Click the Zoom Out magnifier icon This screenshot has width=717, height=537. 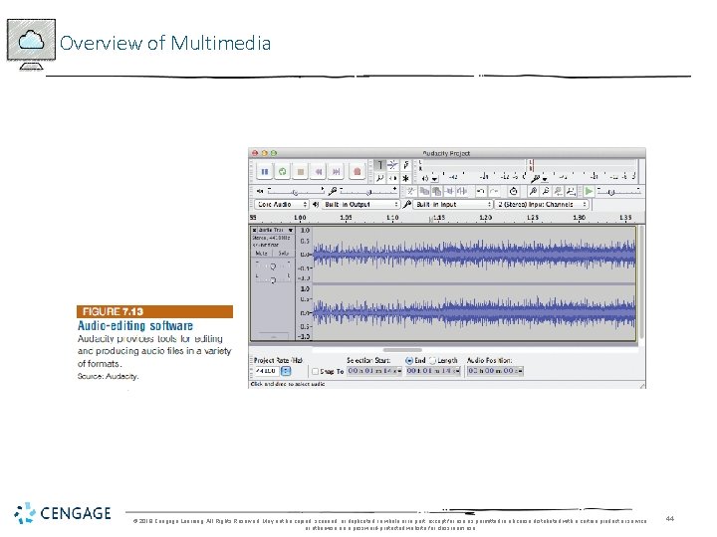pyautogui.click(x=546, y=191)
